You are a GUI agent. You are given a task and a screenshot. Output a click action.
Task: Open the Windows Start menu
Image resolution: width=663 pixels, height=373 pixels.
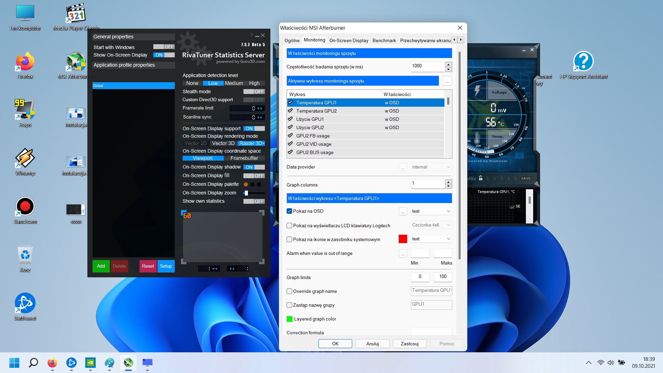(x=14, y=363)
